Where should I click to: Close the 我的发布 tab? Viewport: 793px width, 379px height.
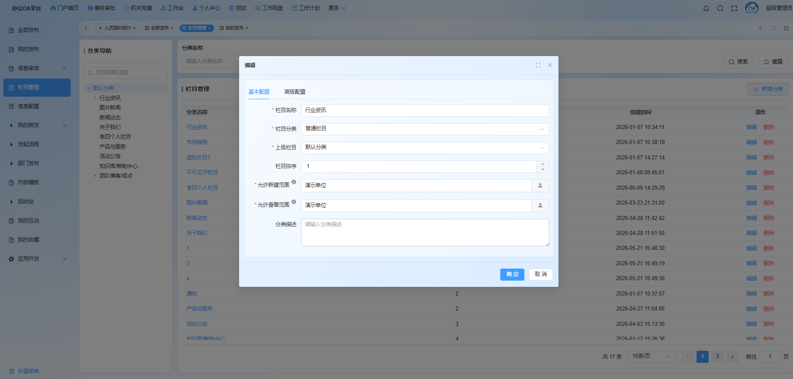247,28
